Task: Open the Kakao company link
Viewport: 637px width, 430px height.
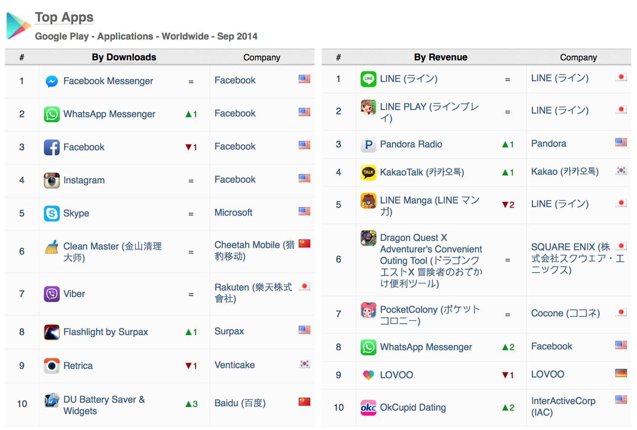Action: click(x=565, y=172)
